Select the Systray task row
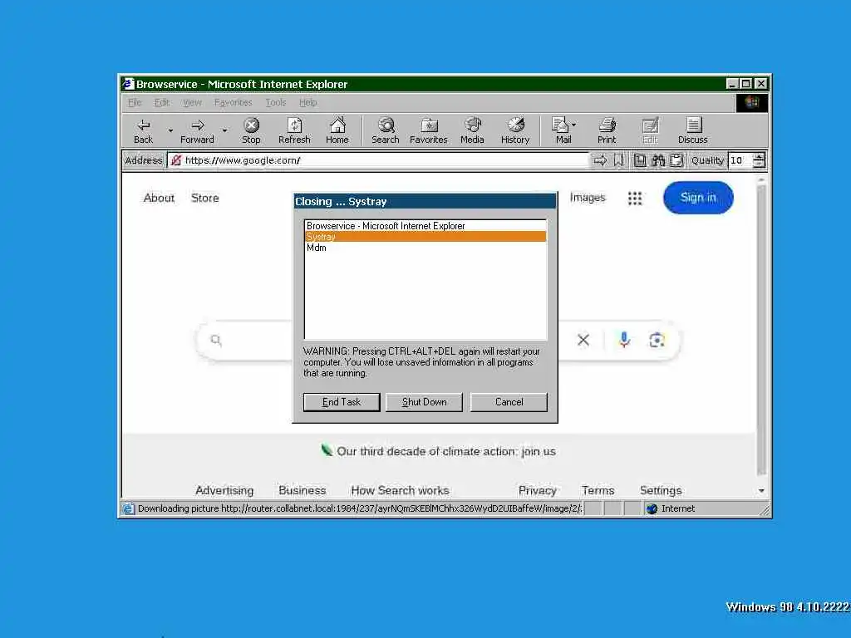This screenshot has height=638, width=851. (x=425, y=237)
